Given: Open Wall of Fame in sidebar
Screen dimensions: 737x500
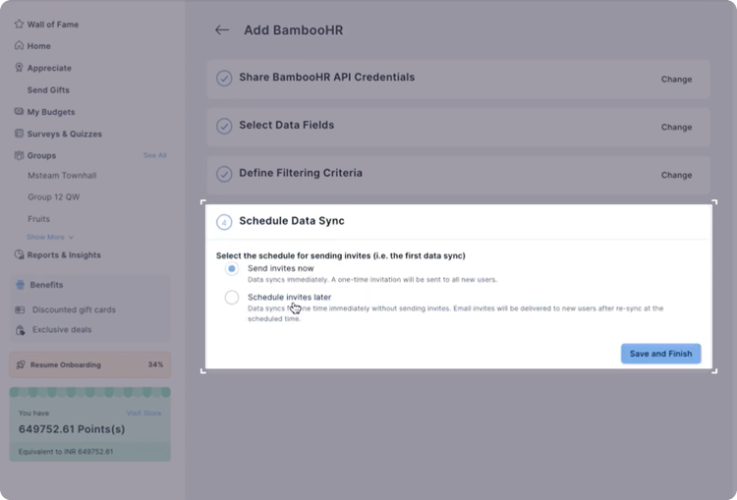Looking at the screenshot, I should (x=53, y=25).
